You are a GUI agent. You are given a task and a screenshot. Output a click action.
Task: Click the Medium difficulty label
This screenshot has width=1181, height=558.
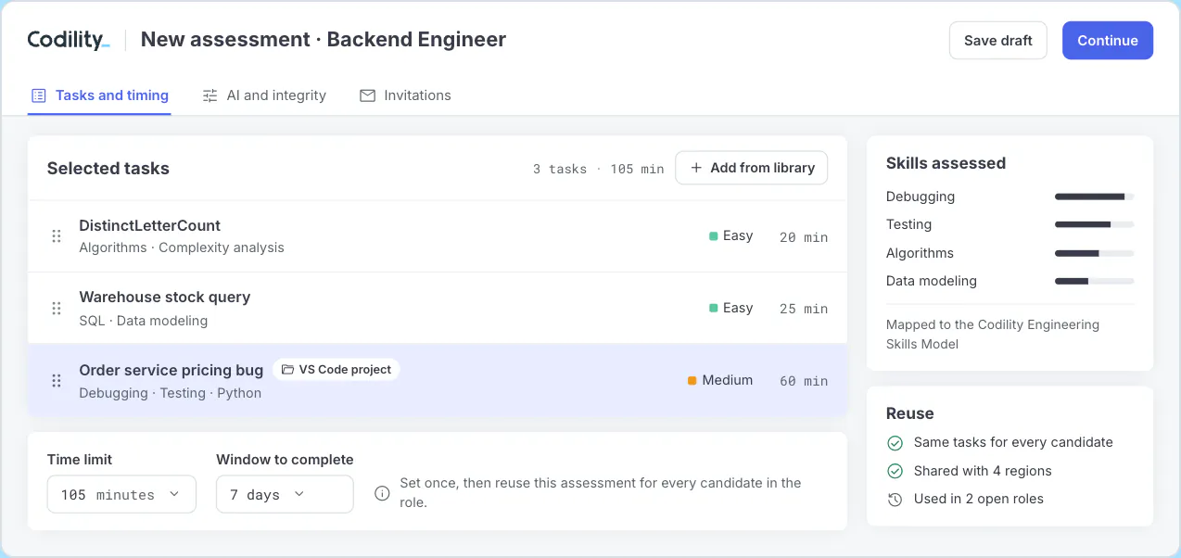pos(728,380)
